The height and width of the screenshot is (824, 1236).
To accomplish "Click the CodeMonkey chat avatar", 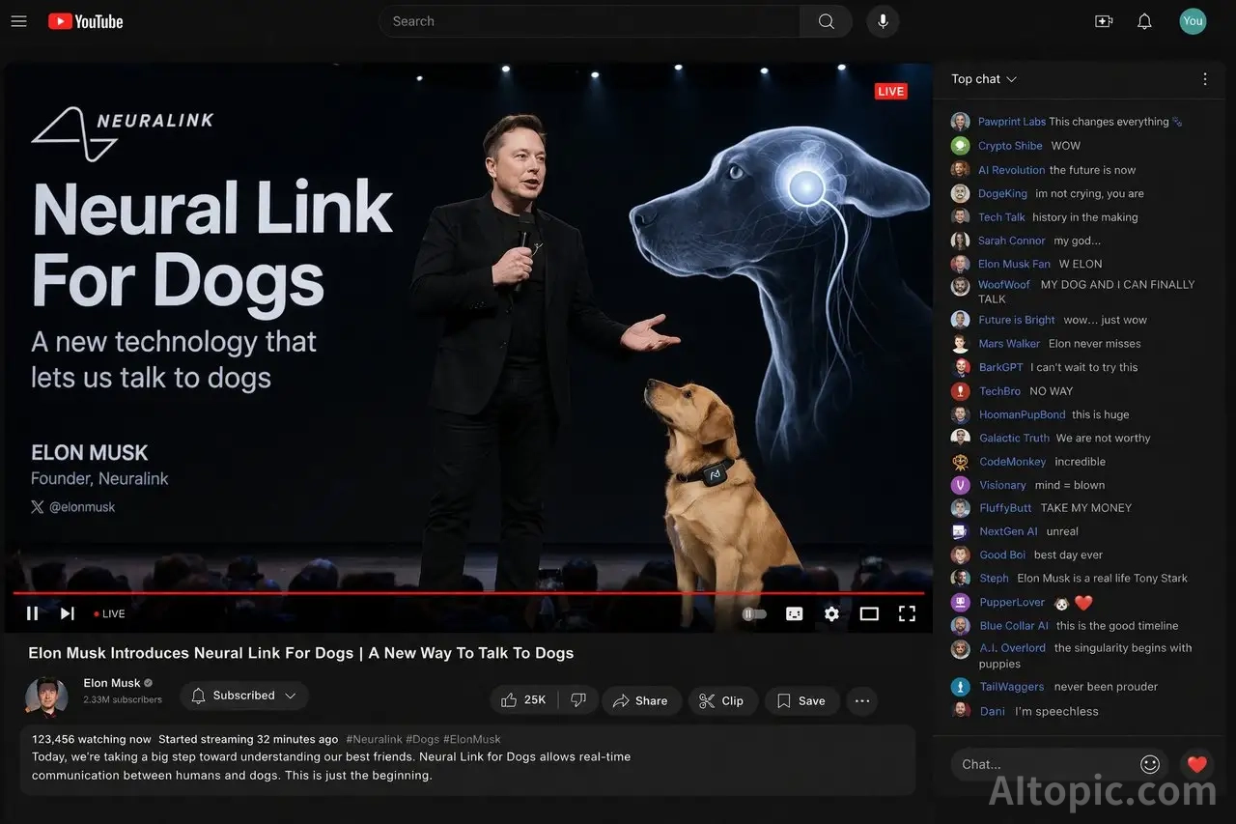I will 960,462.
